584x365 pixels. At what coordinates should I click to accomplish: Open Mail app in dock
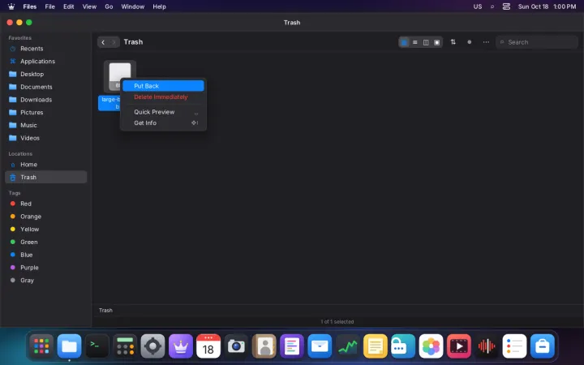(x=320, y=346)
